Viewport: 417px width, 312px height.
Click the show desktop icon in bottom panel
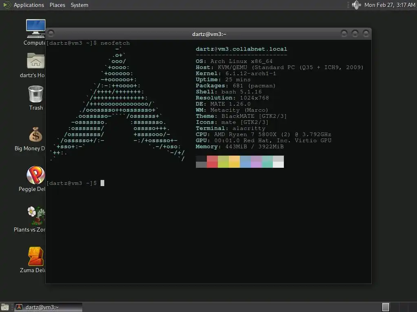pyautogui.click(x=5, y=307)
